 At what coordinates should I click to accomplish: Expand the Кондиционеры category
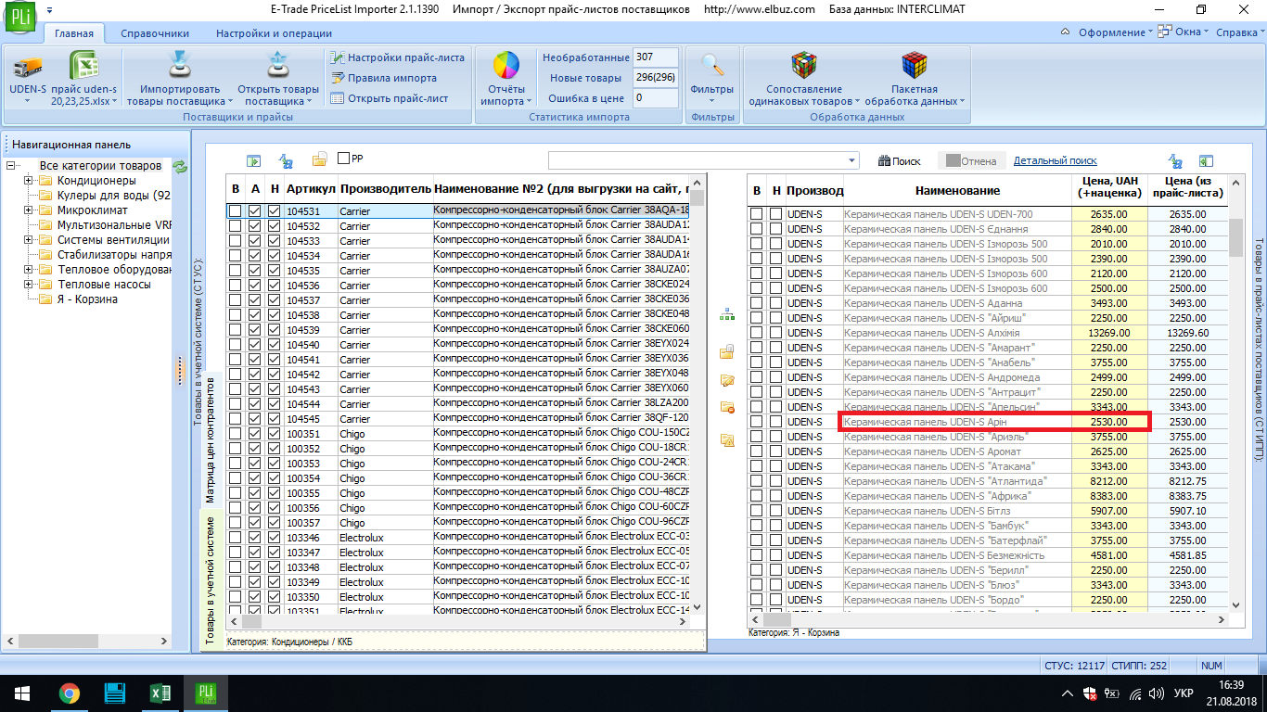[x=29, y=181]
